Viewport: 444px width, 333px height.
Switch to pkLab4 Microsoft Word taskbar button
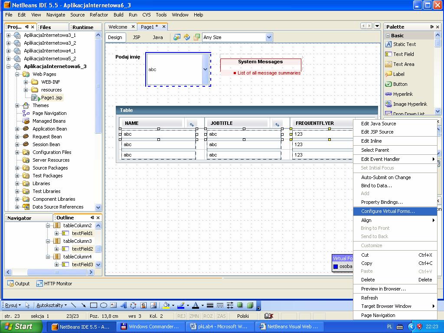pos(220,327)
